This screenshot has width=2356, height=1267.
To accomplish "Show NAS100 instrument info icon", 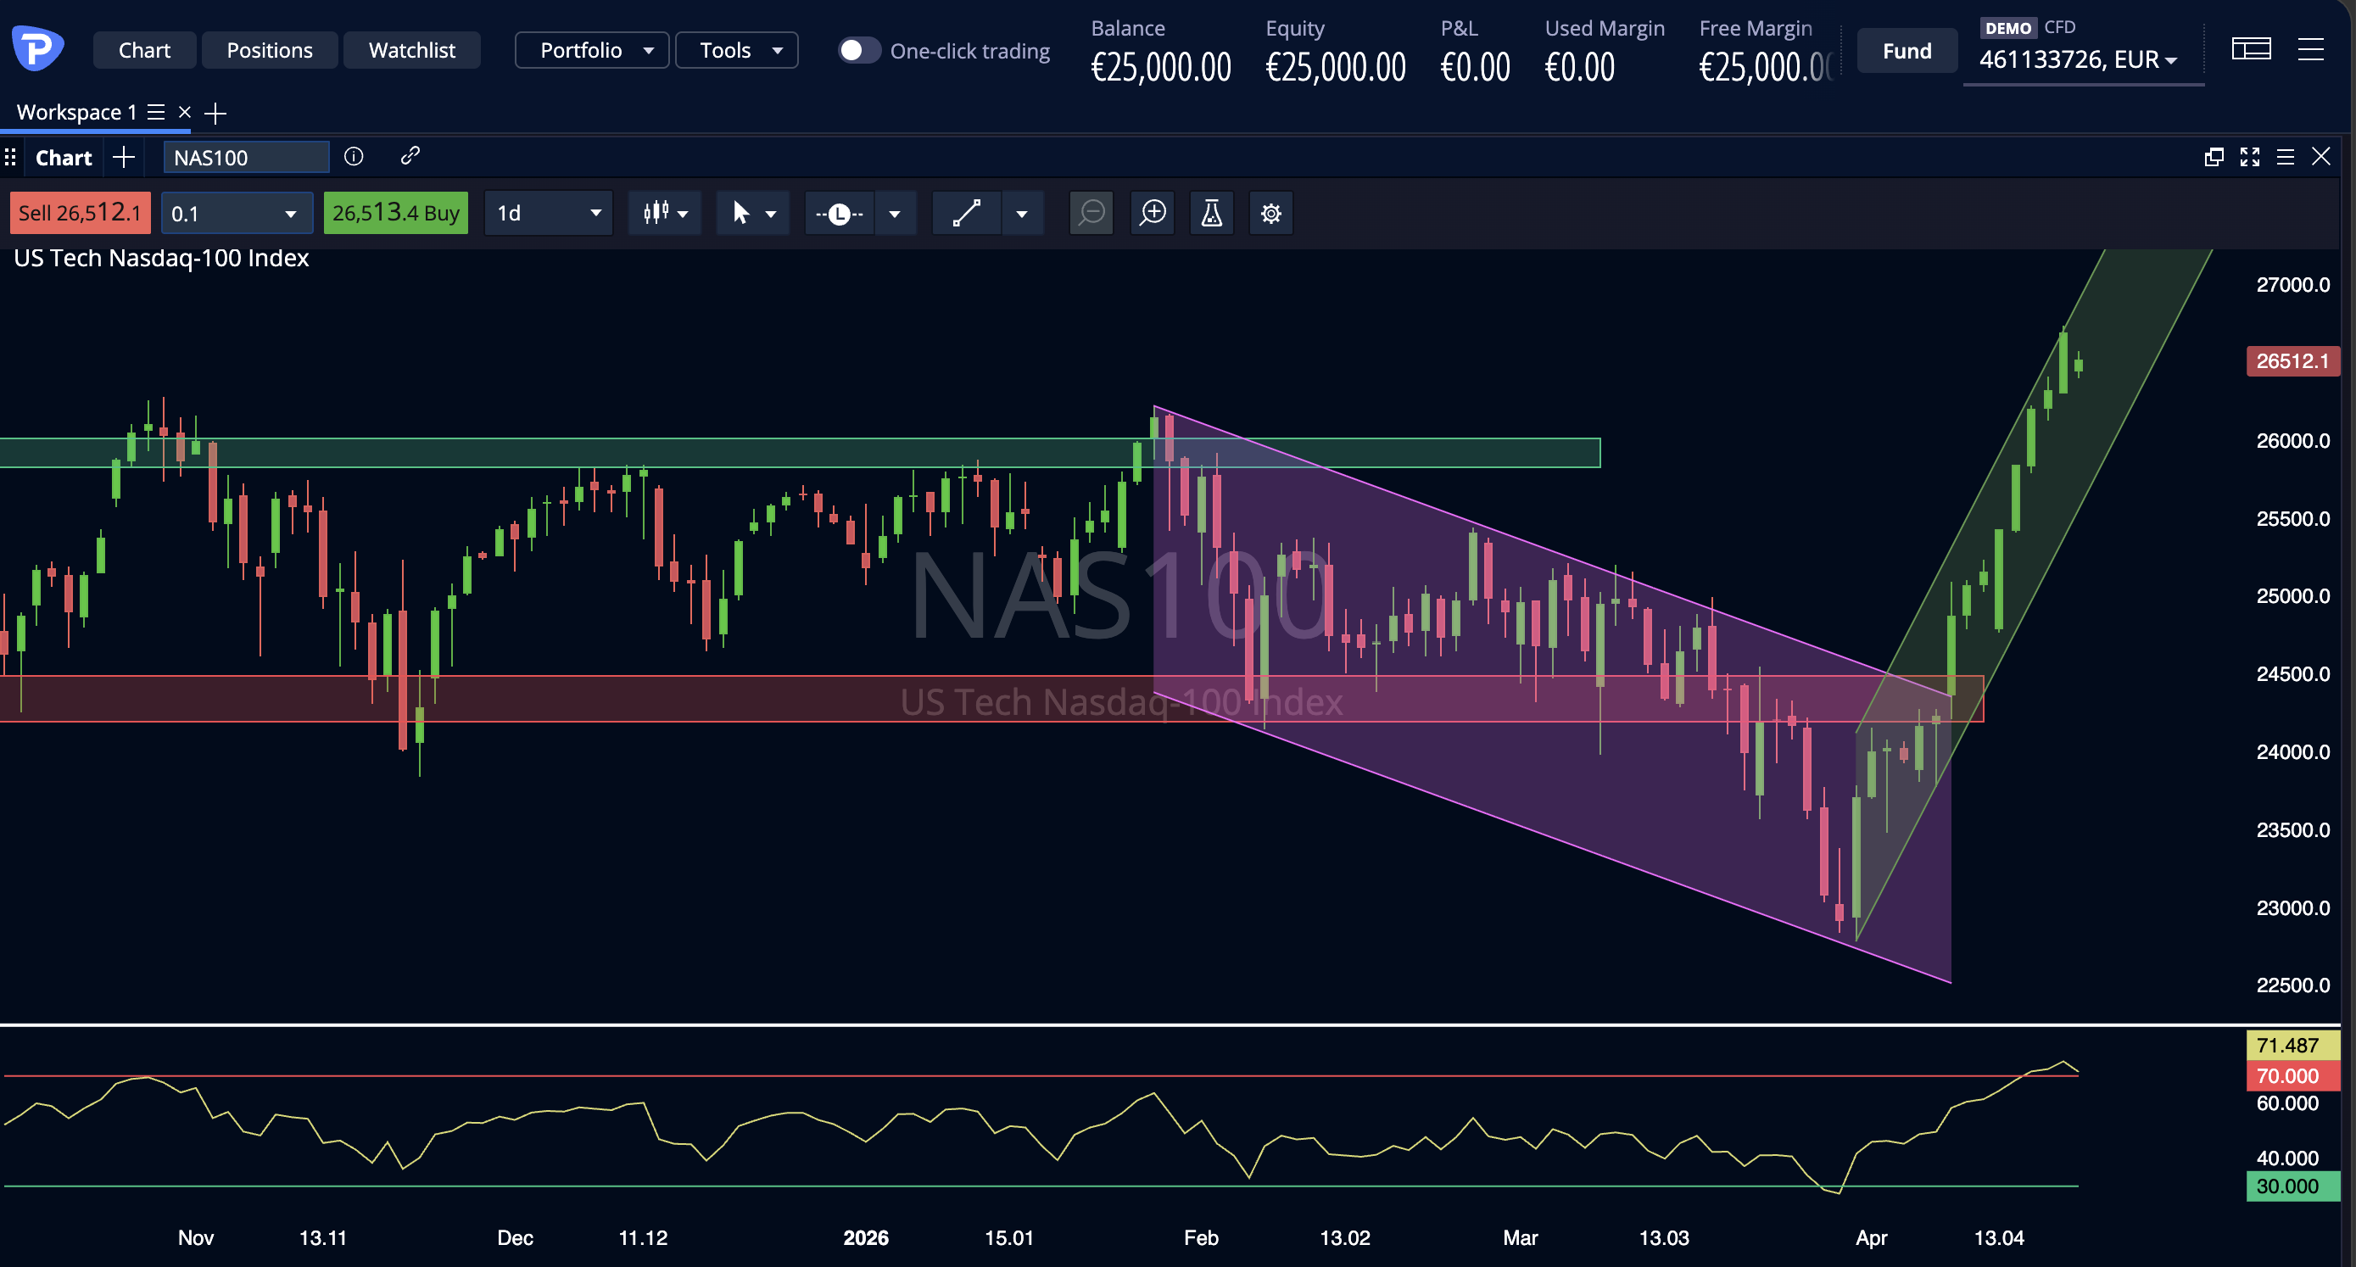I will click(354, 156).
